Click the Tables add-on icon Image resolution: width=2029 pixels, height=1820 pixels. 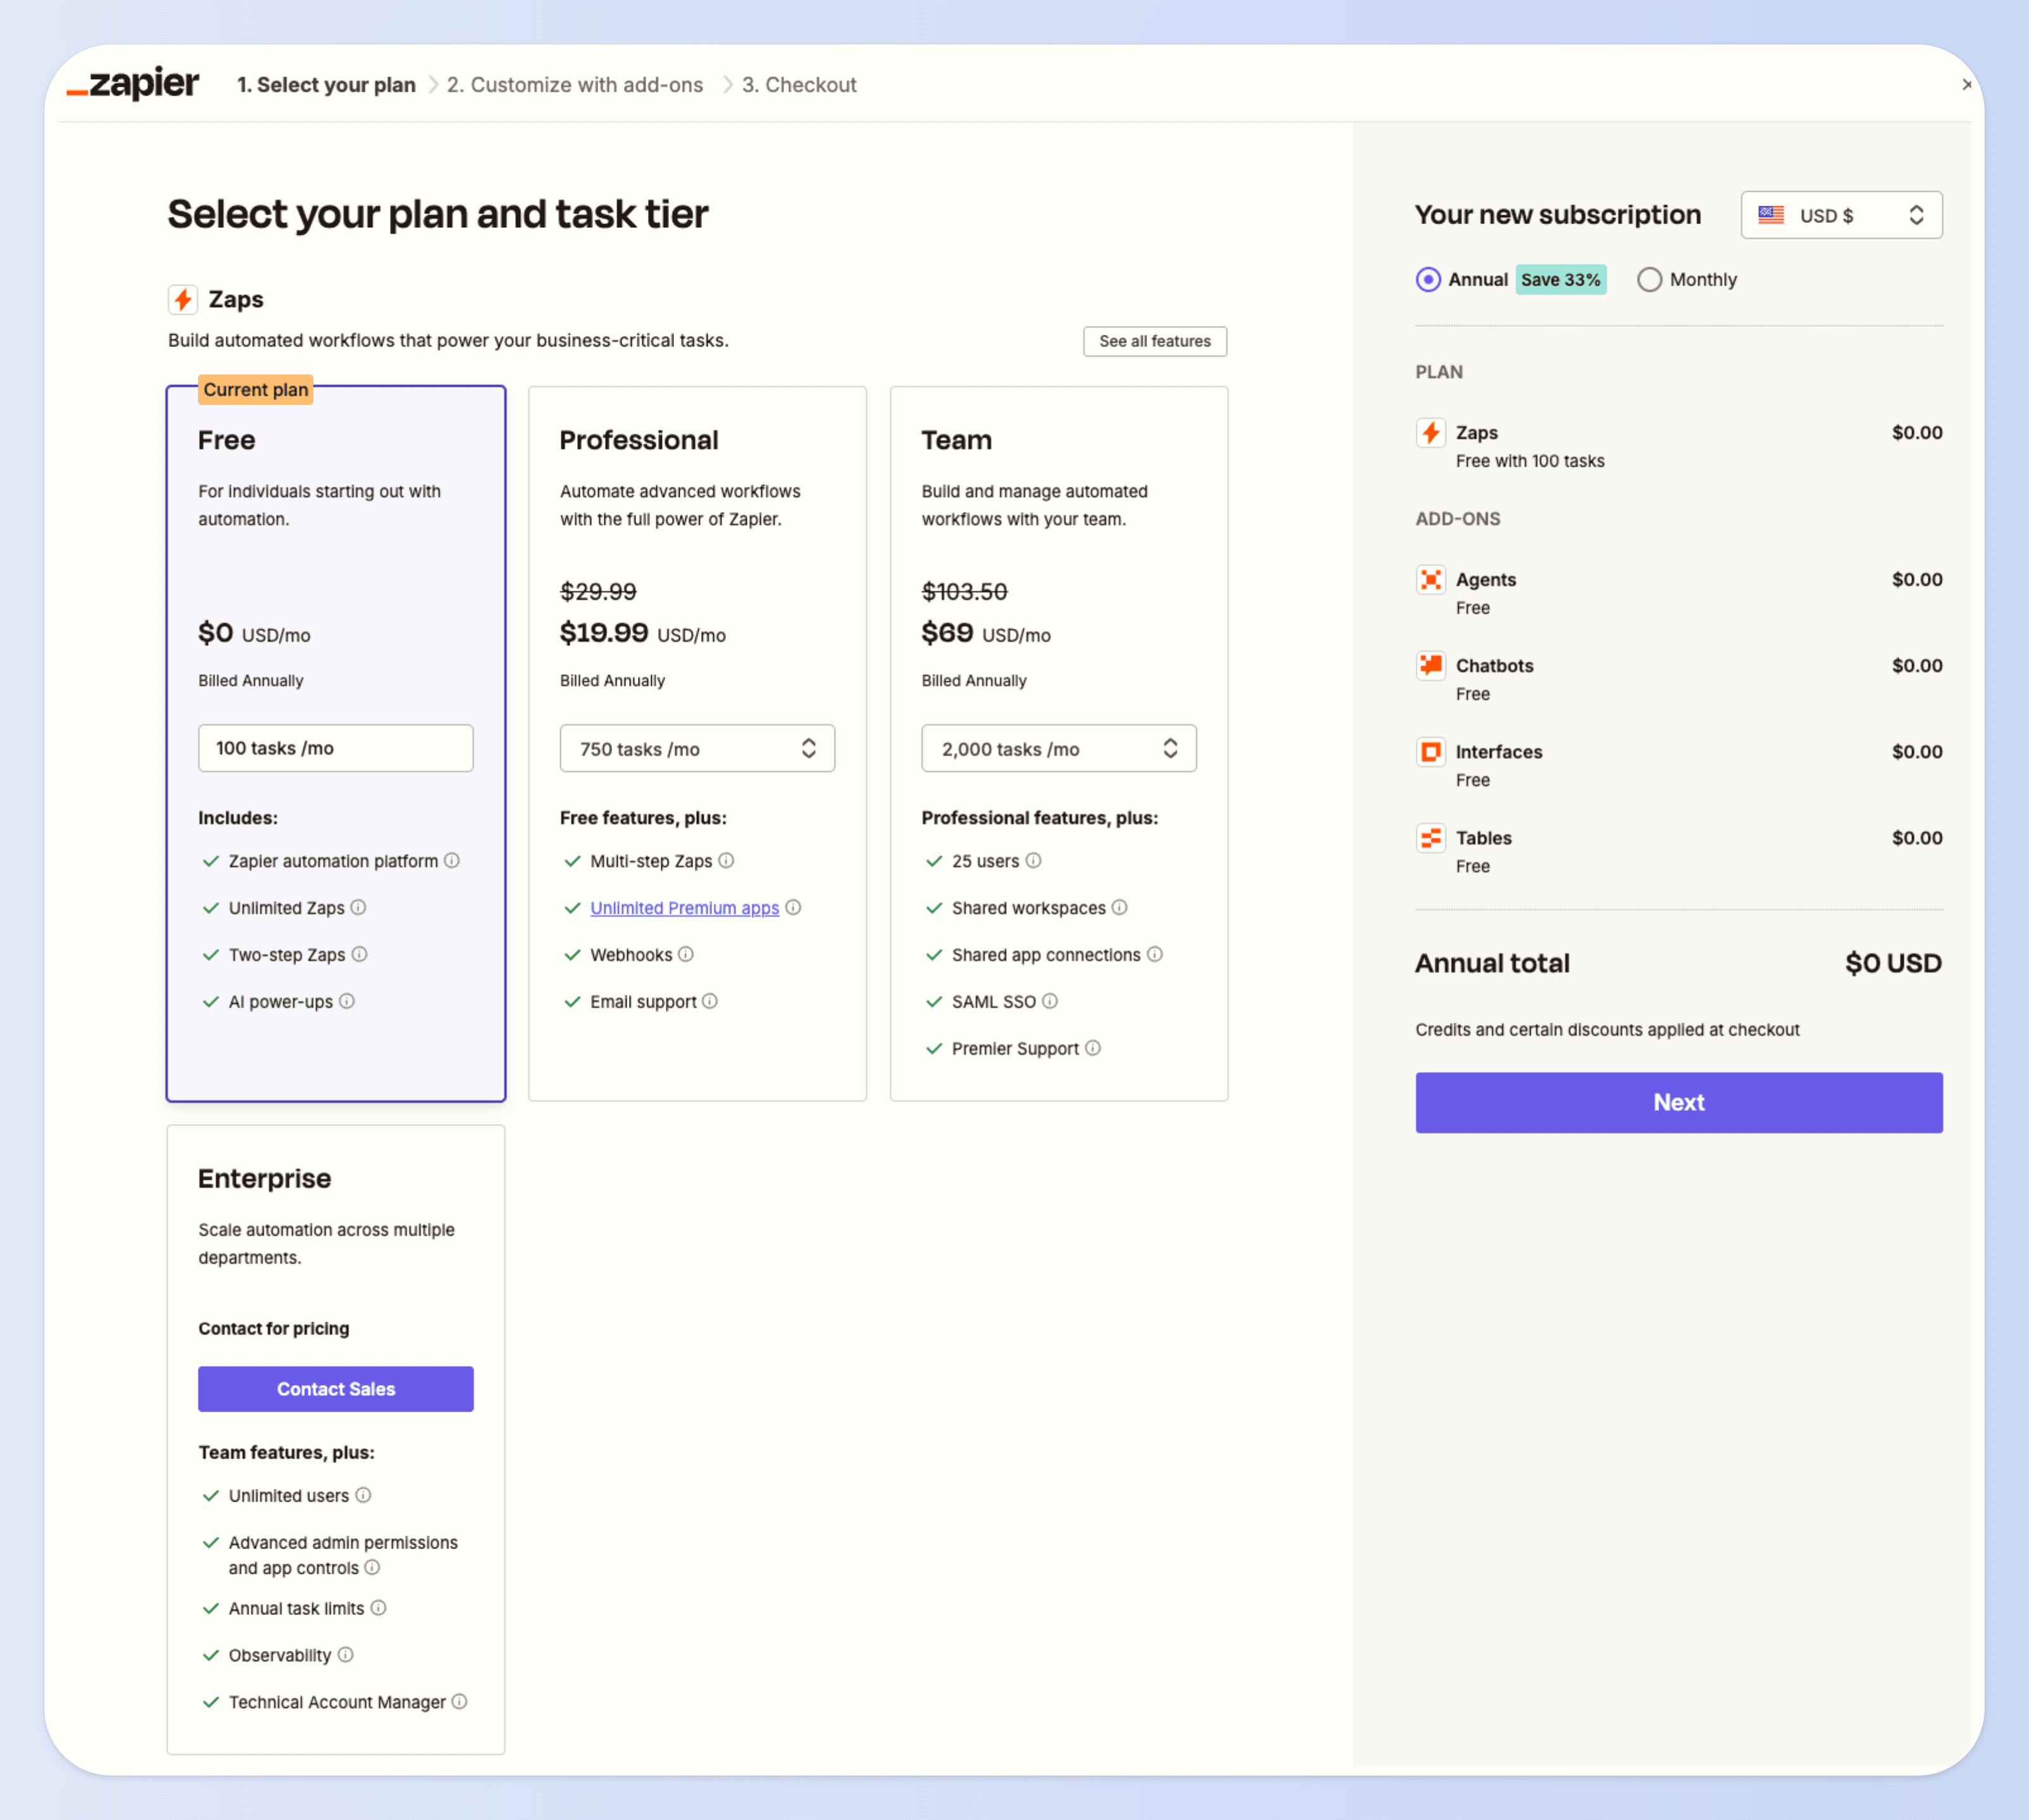click(1430, 837)
